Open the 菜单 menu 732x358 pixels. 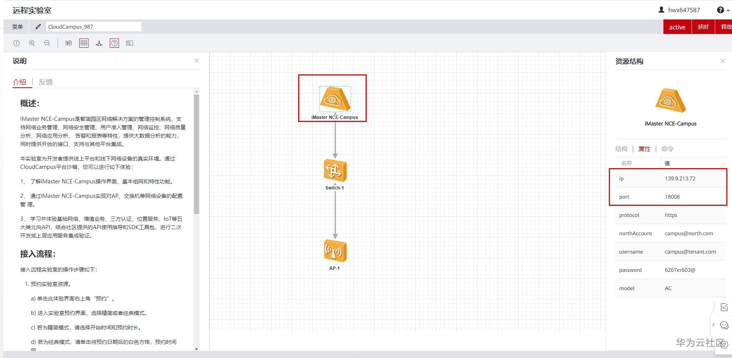pos(18,27)
